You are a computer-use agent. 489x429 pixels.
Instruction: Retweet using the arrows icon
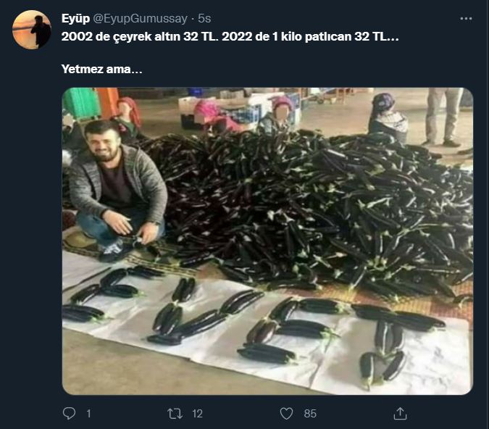[x=175, y=413]
